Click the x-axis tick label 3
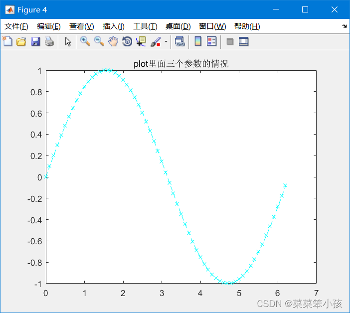The width and height of the screenshot is (350, 313). point(162,293)
